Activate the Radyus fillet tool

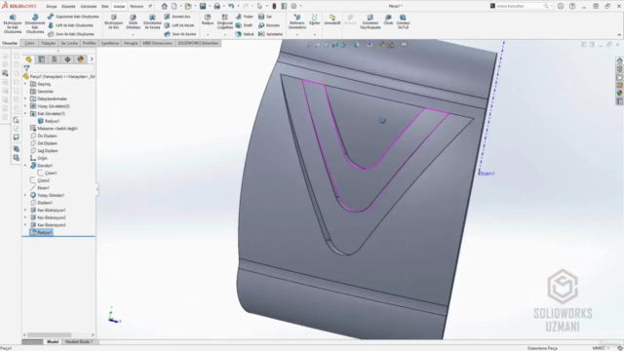(208, 19)
